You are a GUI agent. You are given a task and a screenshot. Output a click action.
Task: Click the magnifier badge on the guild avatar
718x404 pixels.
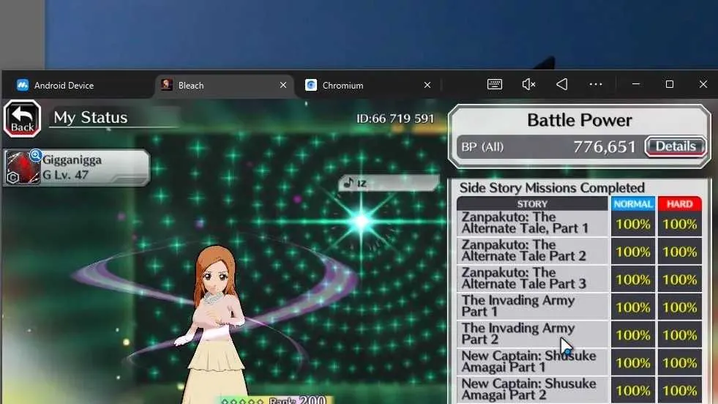(36, 155)
